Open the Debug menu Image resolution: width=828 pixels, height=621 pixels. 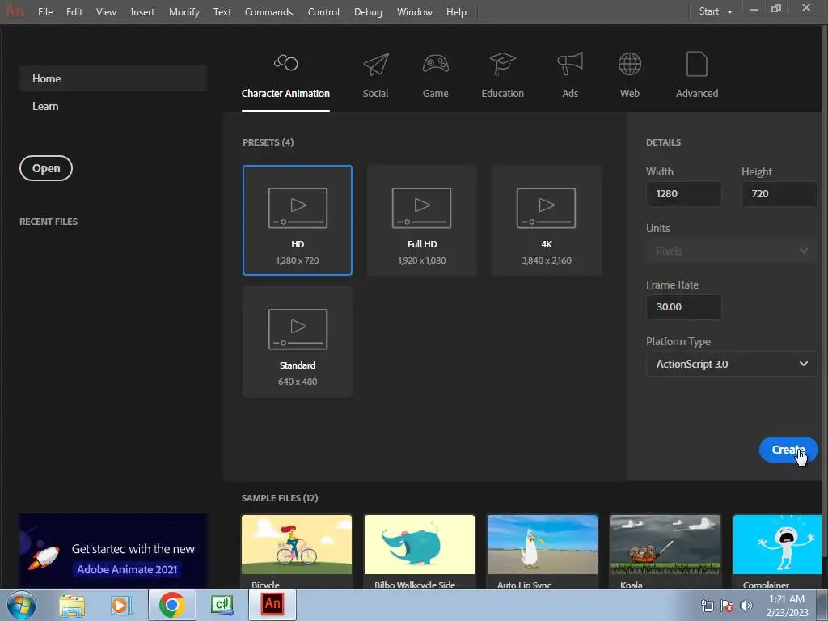[x=368, y=11]
